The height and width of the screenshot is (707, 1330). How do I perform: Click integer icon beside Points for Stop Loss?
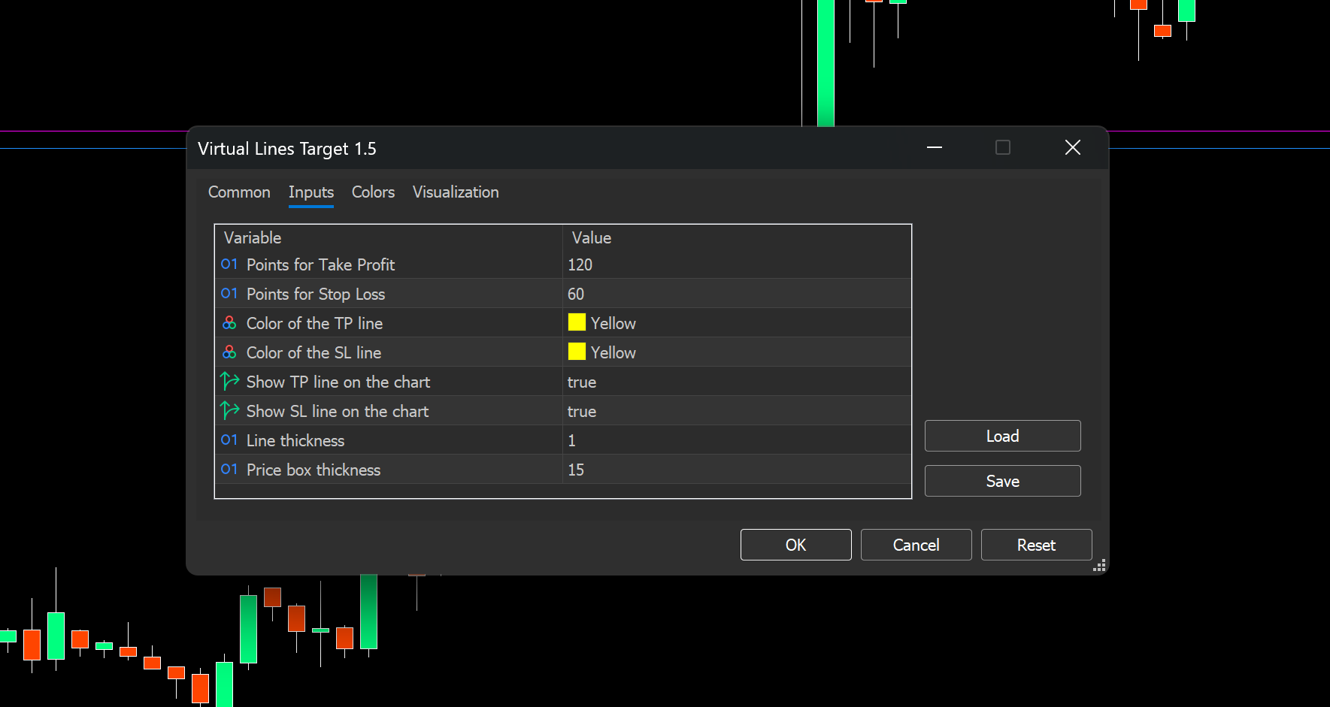(229, 294)
